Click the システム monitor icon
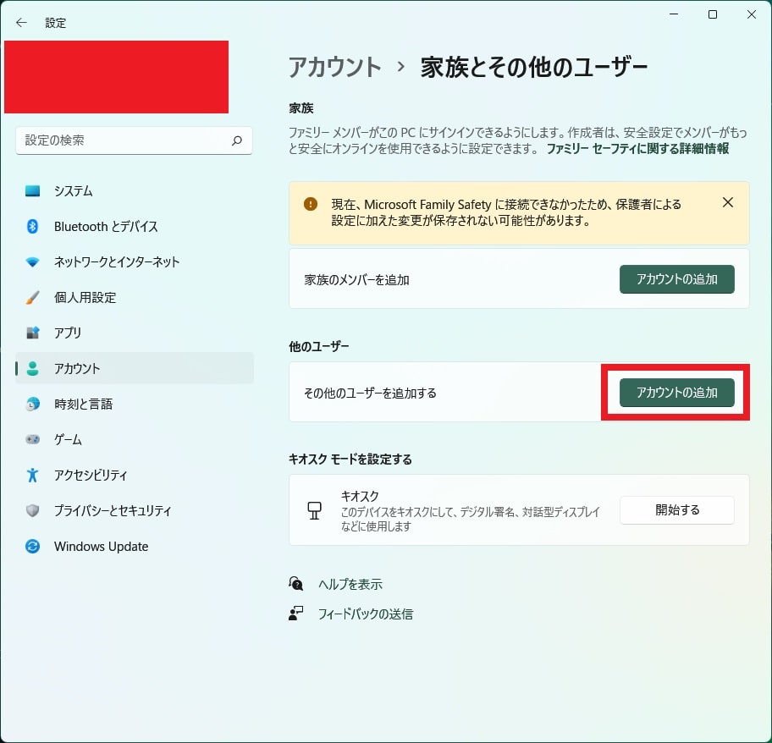Image resolution: width=772 pixels, height=743 pixels. [x=32, y=191]
